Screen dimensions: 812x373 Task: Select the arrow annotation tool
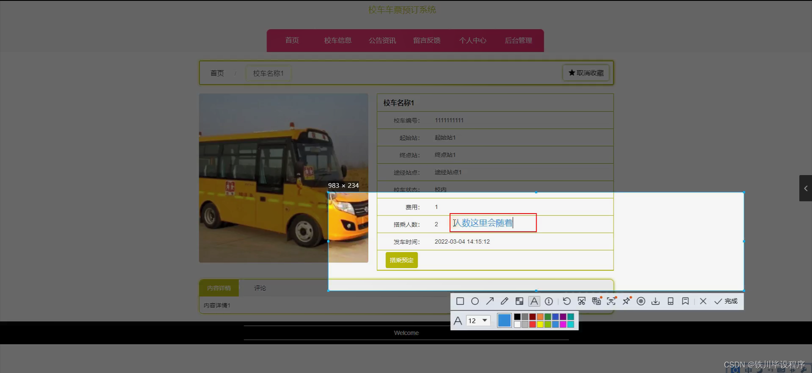coord(490,301)
